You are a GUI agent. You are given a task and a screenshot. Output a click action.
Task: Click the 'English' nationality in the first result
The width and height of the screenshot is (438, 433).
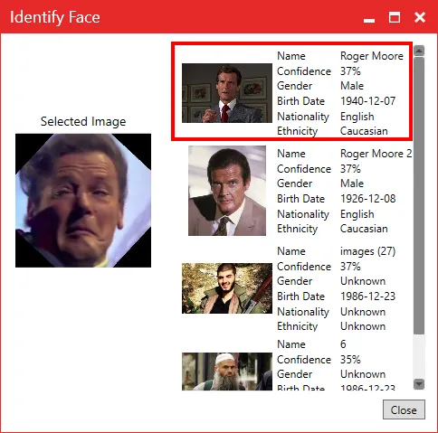(x=357, y=117)
